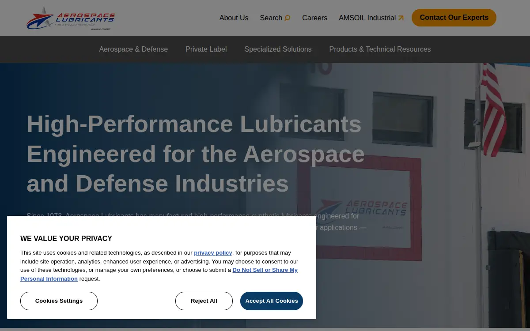The width and height of the screenshot is (530, 331).
Task: Click the AMSOIL Industrial arrow icon
Action: tap(401, 18)
